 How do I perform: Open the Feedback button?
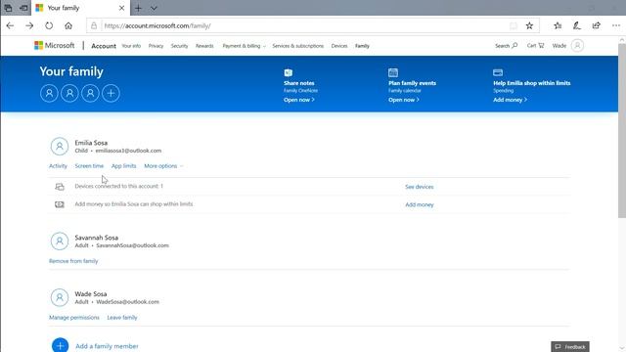coord(570,347)
